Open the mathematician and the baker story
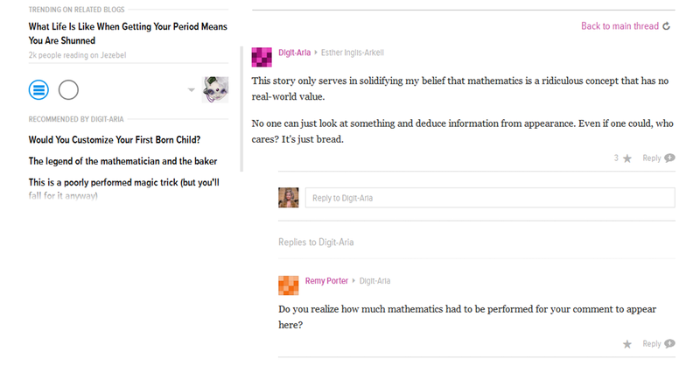The image size is (700, 373). coord(122,161)
